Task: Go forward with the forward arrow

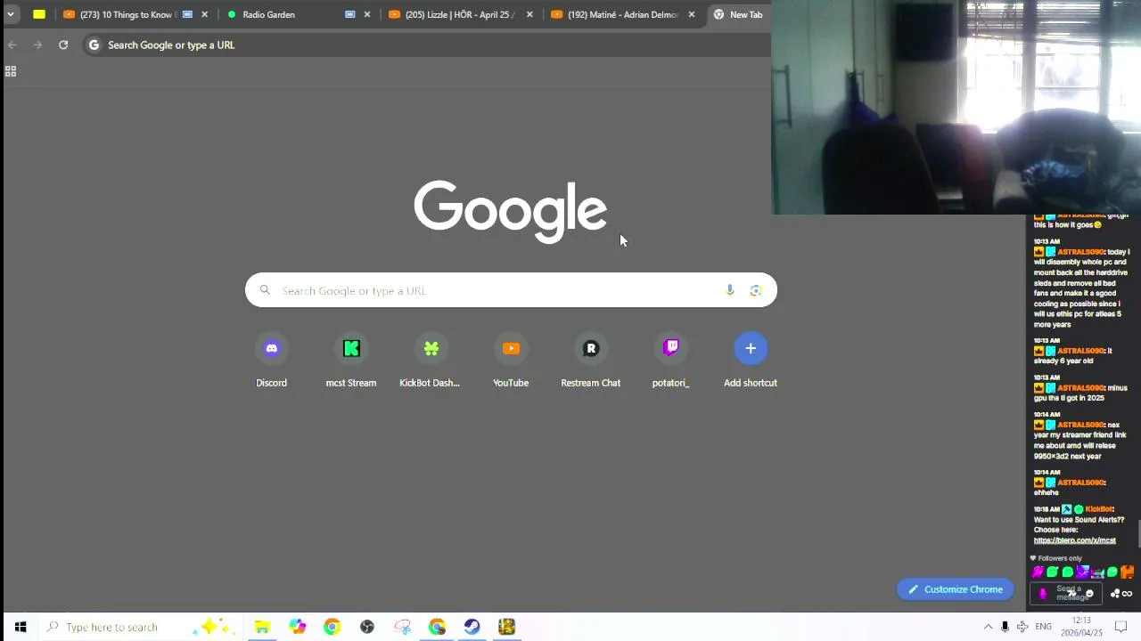Action: [37, 45]
